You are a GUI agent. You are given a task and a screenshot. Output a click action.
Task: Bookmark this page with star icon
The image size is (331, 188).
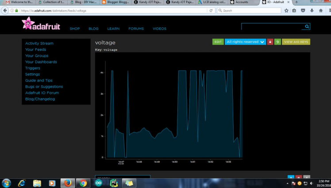click(x=286, y=11)
